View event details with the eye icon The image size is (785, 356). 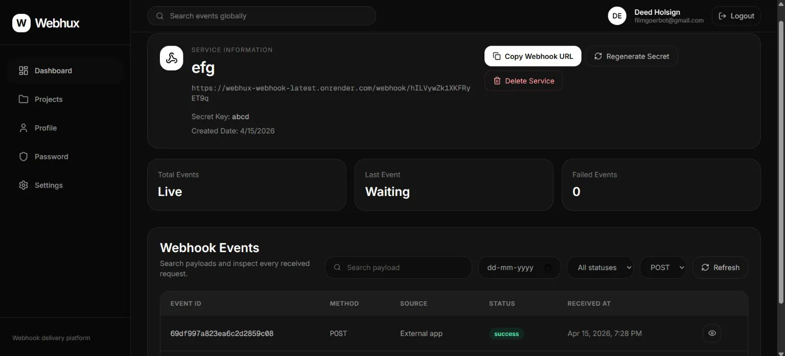(x=712, y=333)
